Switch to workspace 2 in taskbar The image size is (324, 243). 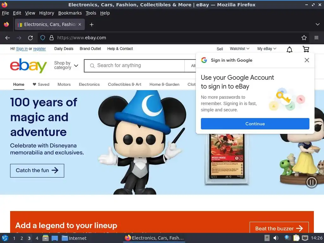tap(22, 238)
